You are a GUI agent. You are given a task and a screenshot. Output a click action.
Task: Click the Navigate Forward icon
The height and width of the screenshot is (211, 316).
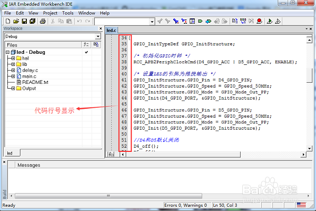pos(225,21)
